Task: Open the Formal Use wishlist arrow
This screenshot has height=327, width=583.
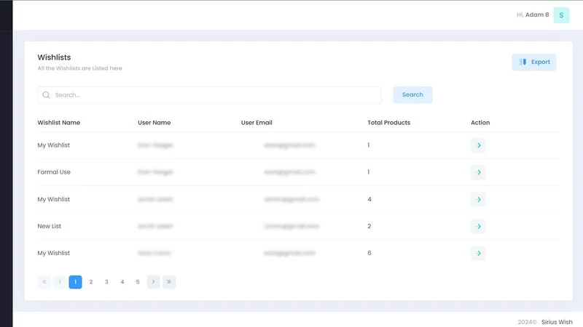Action: [478, 172]
